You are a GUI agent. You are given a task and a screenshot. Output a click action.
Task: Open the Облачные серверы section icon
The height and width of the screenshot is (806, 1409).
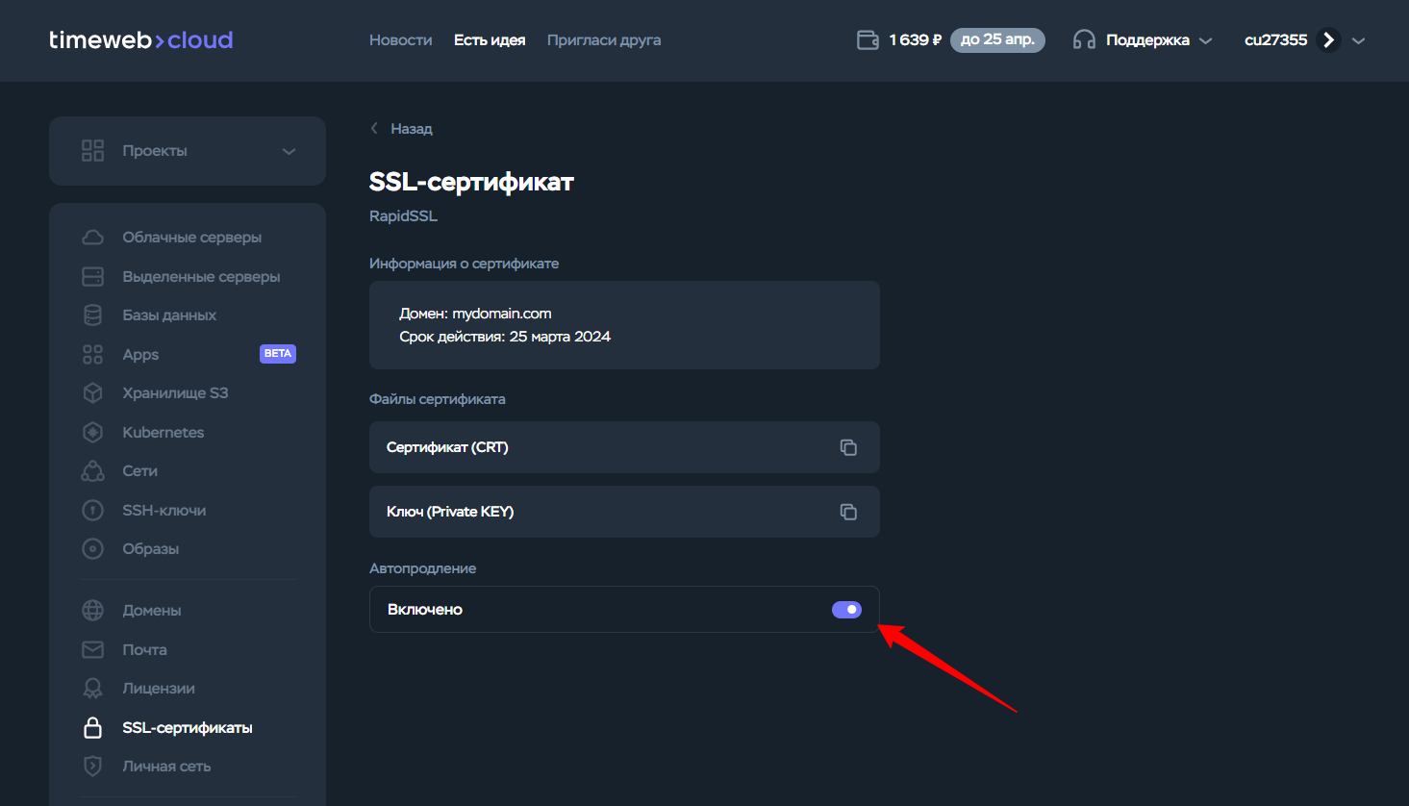[x=92, y=236]
